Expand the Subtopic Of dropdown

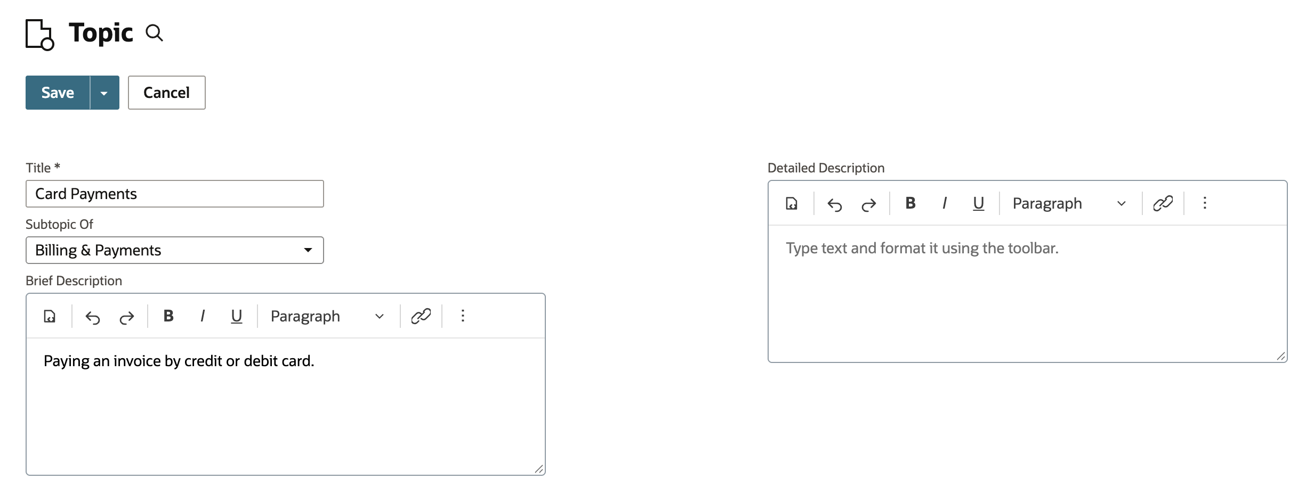pos(175,250)
